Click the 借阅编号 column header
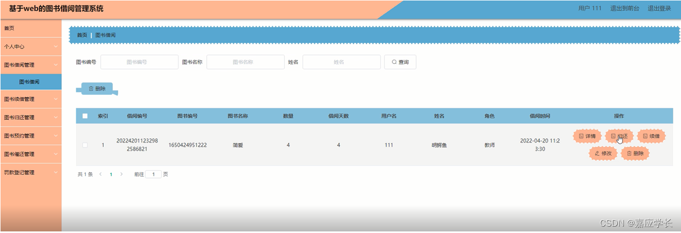 (137, 116)
